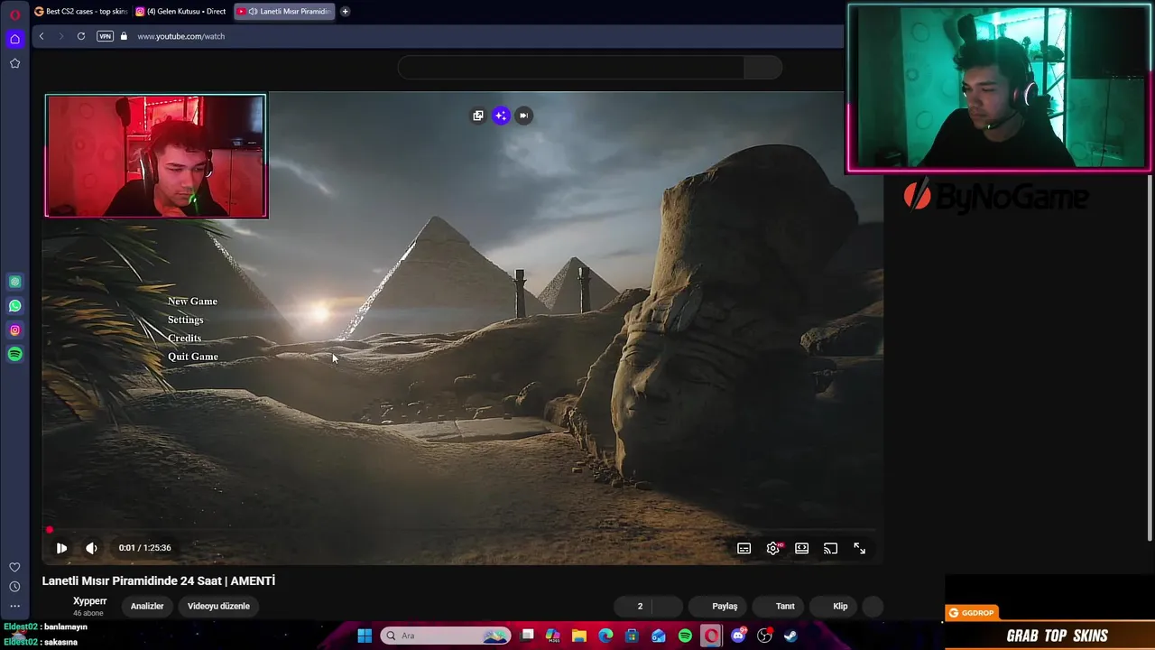Open the Opera menu logo
Viewport: 1155px width, 650px height.
(14, 14)
